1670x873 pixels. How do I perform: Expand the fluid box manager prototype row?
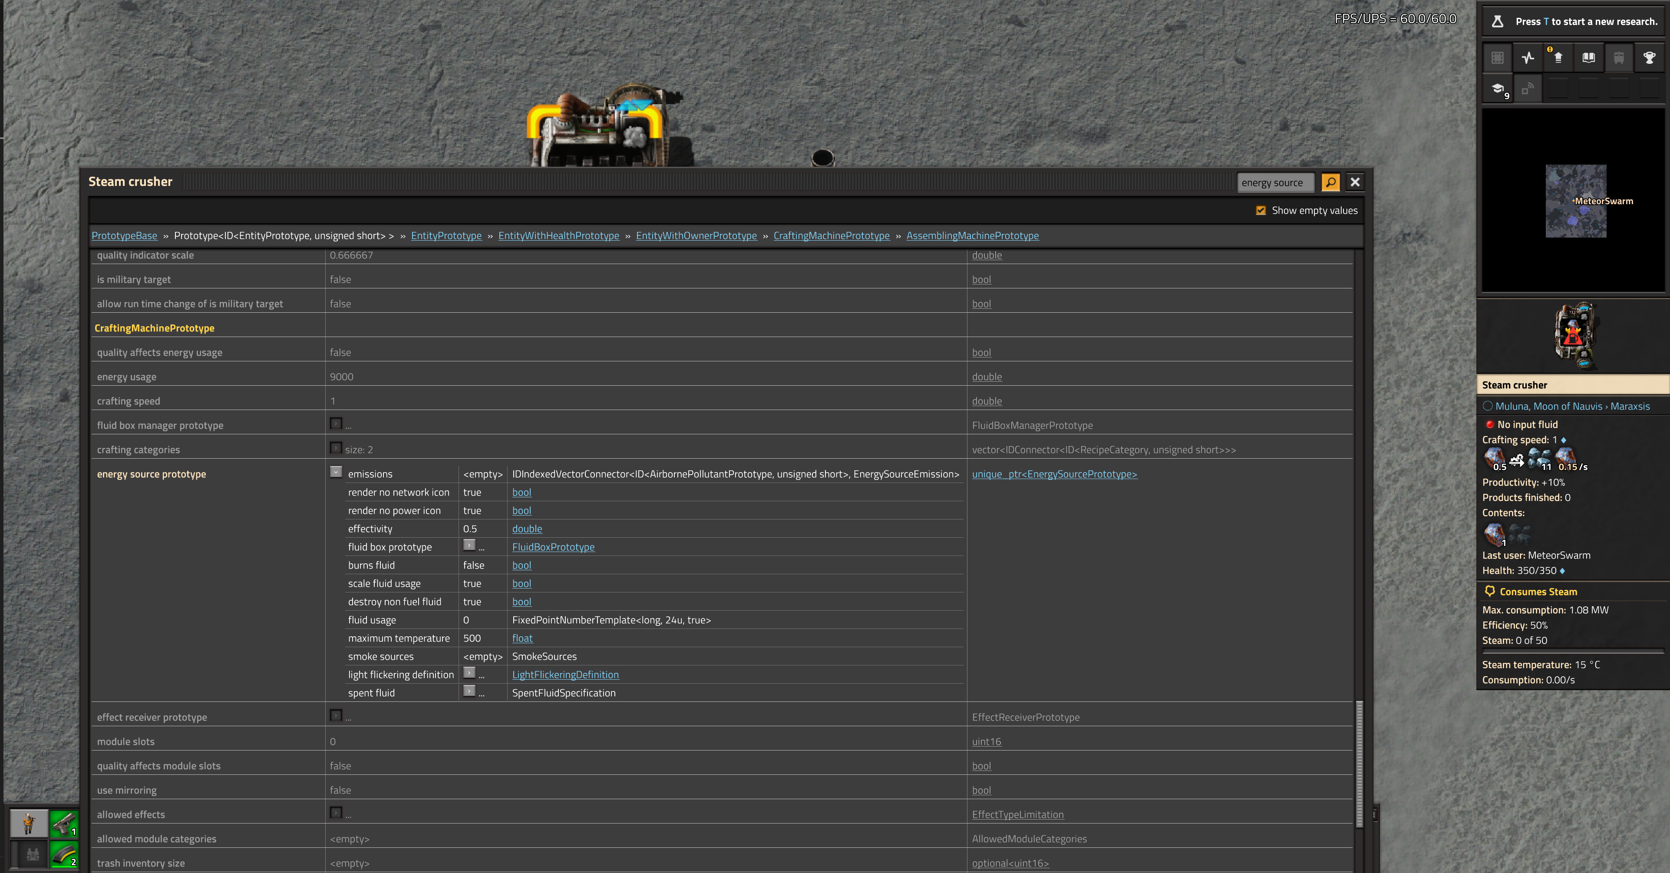336,423
